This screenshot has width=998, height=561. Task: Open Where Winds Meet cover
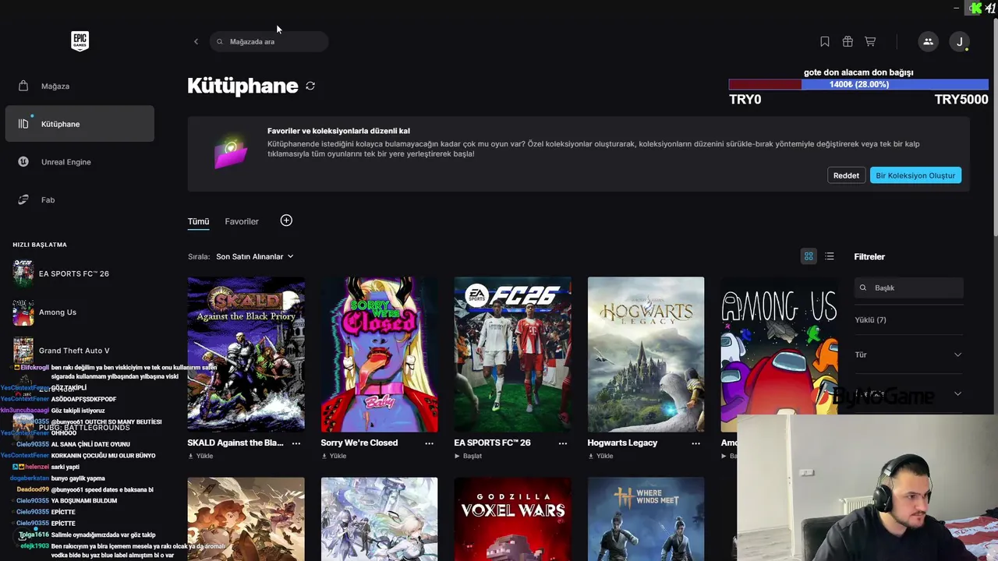point(646,519)
